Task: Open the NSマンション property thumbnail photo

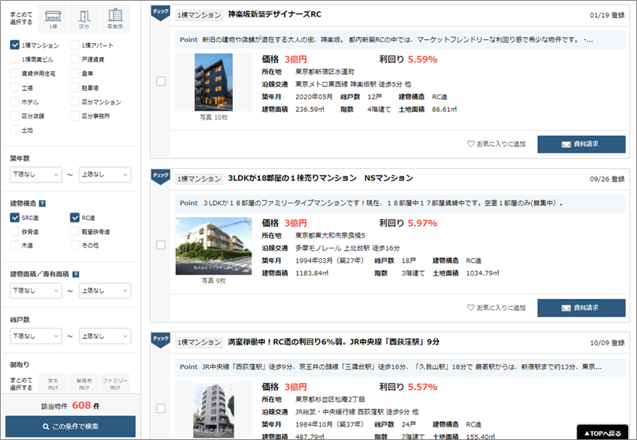Action: 213,246
